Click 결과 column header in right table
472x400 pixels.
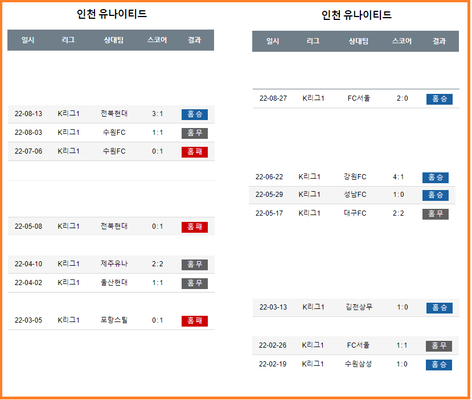pyautogui.click(x=439, y=41)
